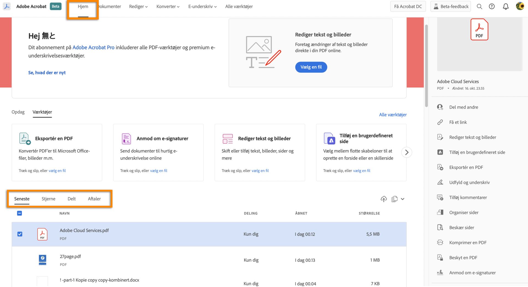Viewport: 528px width, 287px height.
Task: Click the Adobe Acrobat logo icon
Action: click(7, 6)
